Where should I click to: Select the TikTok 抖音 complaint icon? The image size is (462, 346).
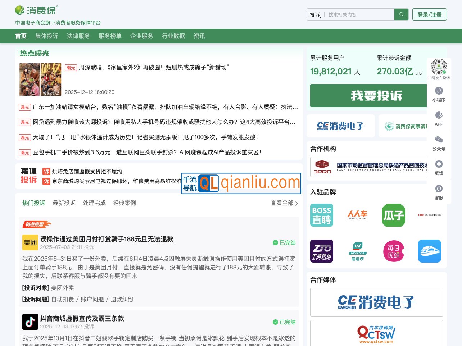point(30,322)
